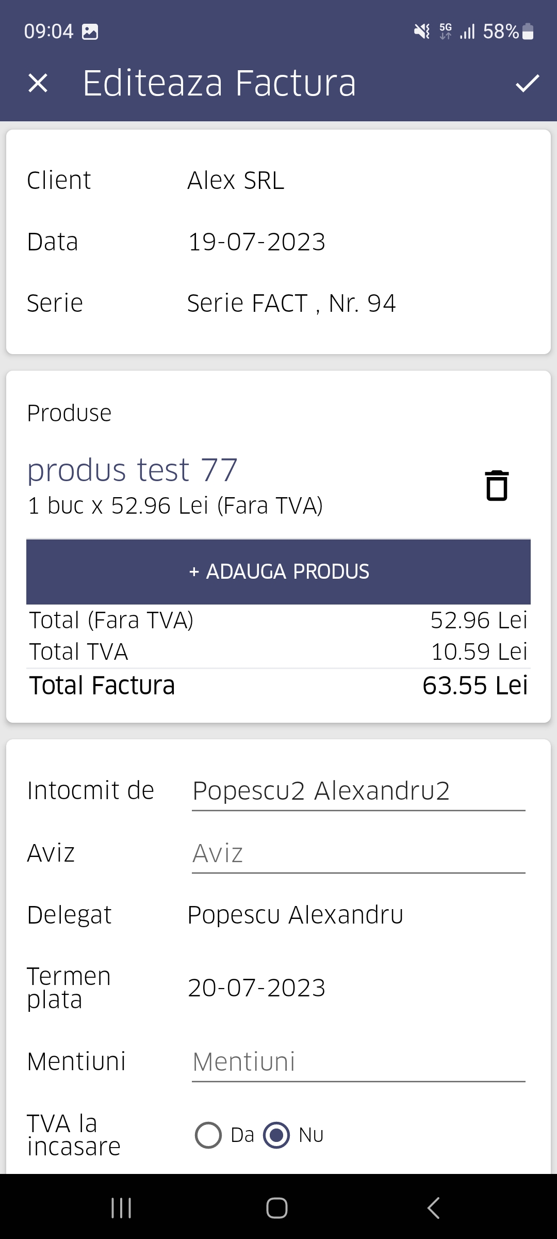Open the client selector showing Alex SRL
This screenshot has height=1239, width=557.
point(236,181)
